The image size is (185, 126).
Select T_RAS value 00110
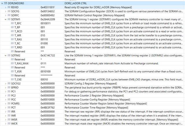(44, 39)
